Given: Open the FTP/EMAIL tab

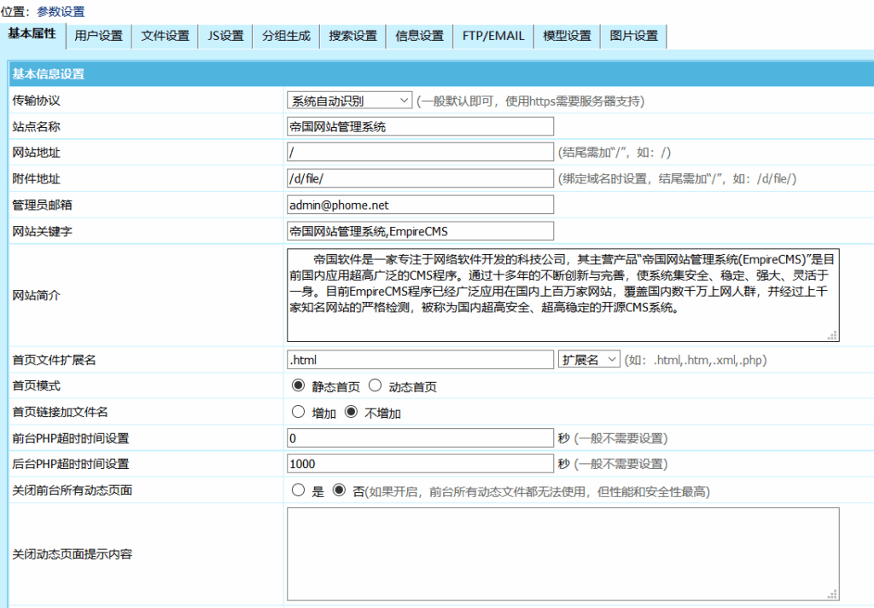Looking at the screenshot, I should [x=493, y=36].
